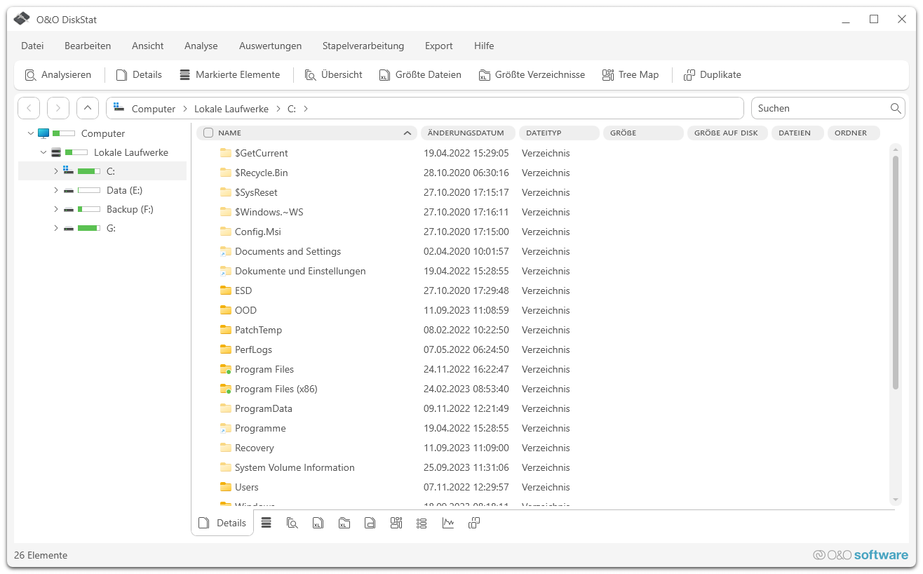This screenshot has width=923, height=574.
Task: Switch to bottom overview tab with magnifier icon
Action: [x=292, y=523]
